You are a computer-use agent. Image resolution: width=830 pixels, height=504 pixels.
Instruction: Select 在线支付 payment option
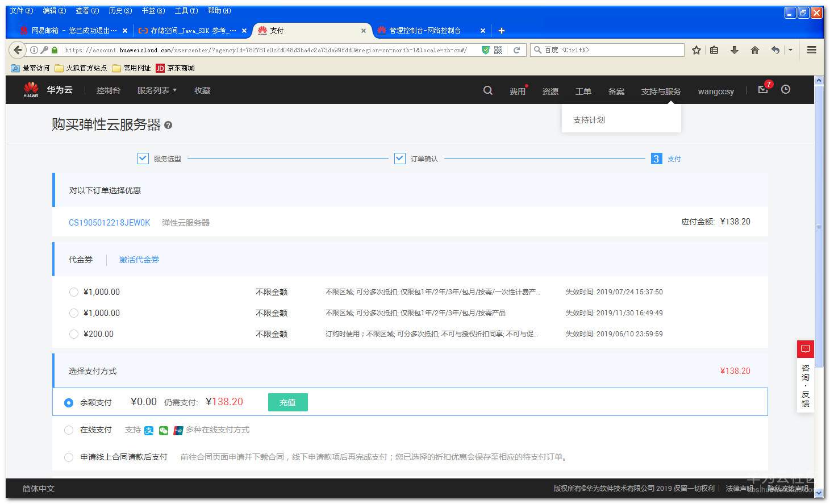point(69,430)
